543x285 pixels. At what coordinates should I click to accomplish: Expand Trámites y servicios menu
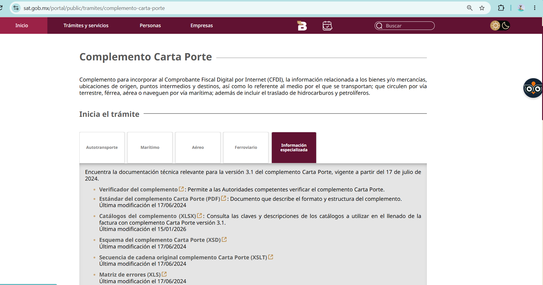(86, 26)
